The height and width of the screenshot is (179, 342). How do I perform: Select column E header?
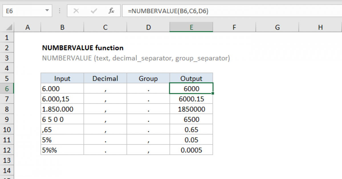tap(191, 27)
